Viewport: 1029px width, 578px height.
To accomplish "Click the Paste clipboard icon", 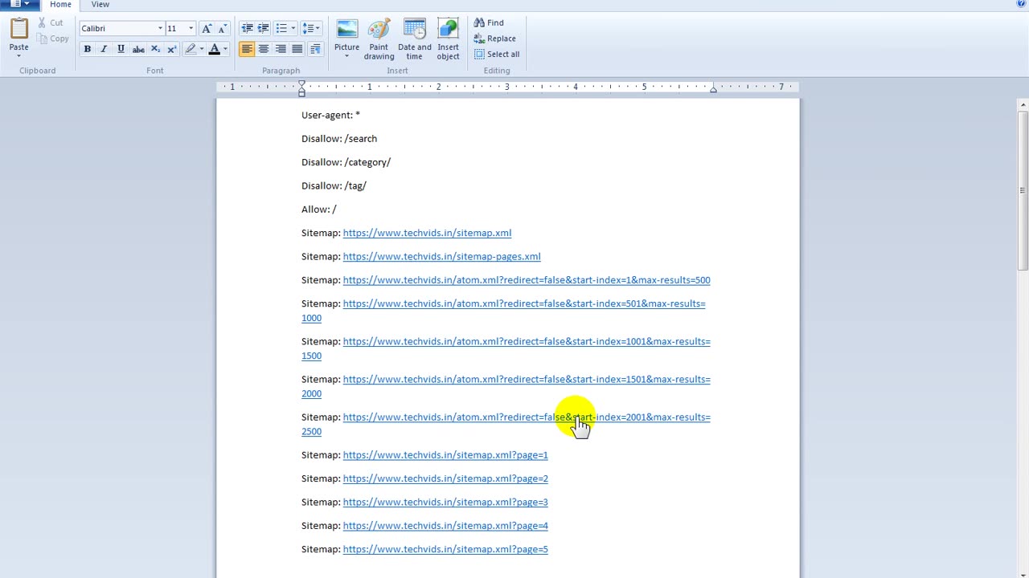I will pos(18,28).
